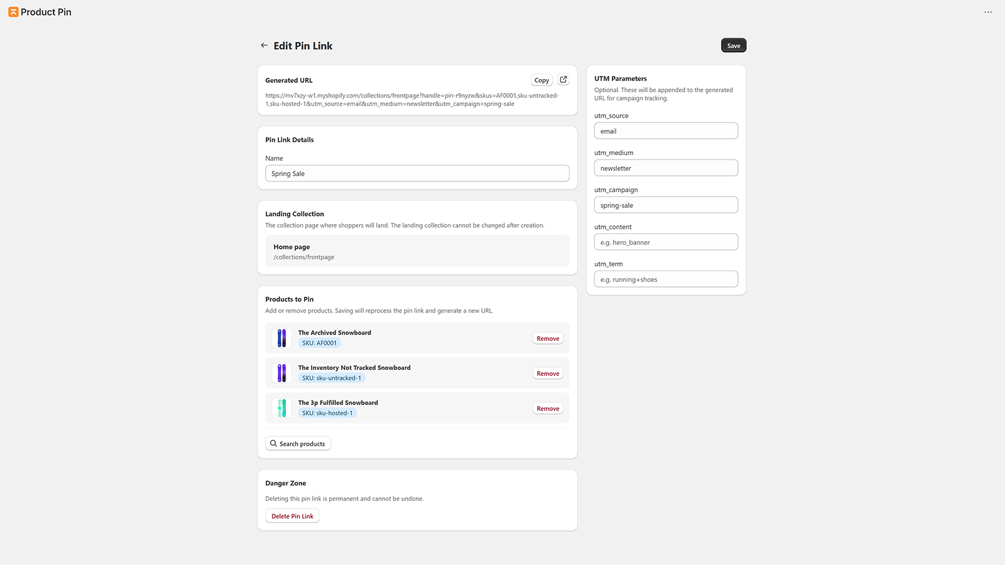Remove The Archived Snowboard

(548, 338)
